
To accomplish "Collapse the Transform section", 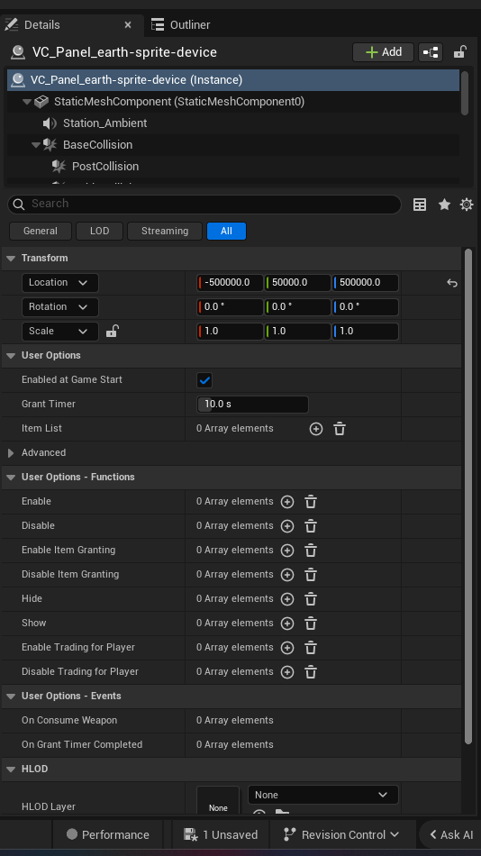I will 11,258.
